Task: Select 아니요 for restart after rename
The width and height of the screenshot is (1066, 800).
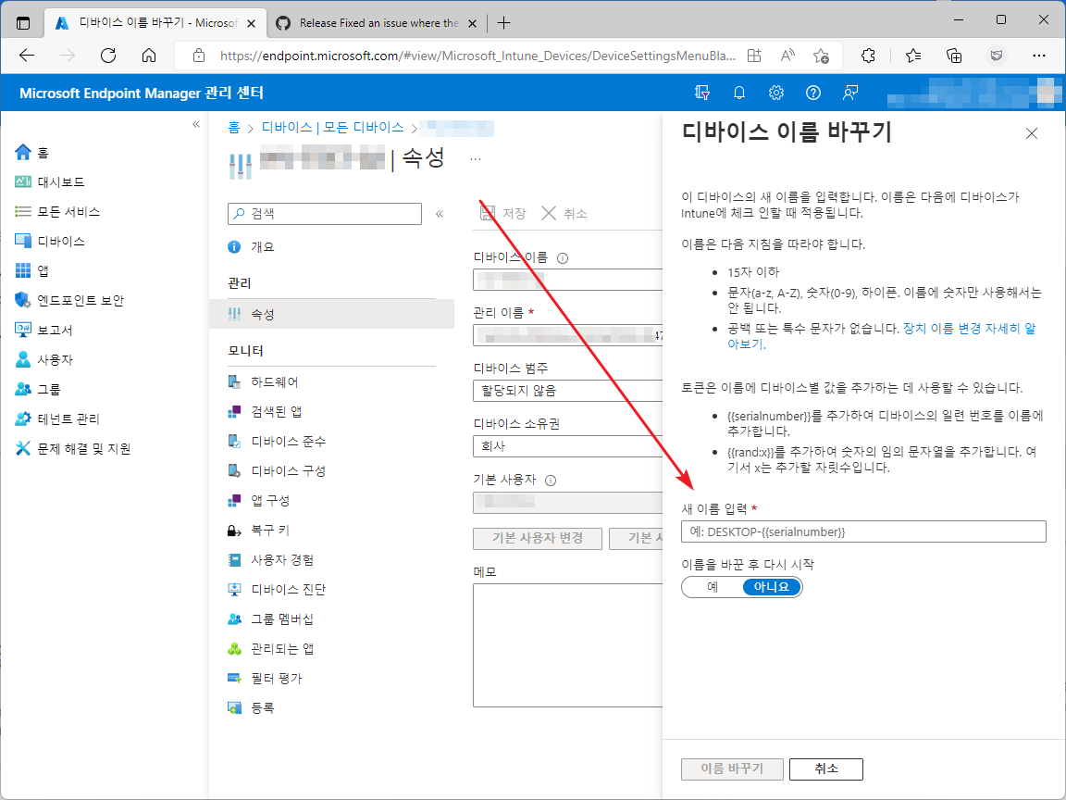Action: tap(772, 587)
